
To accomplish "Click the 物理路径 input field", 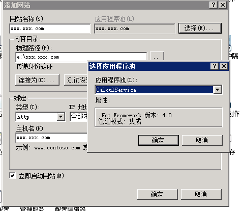I will tap(81, 57).
